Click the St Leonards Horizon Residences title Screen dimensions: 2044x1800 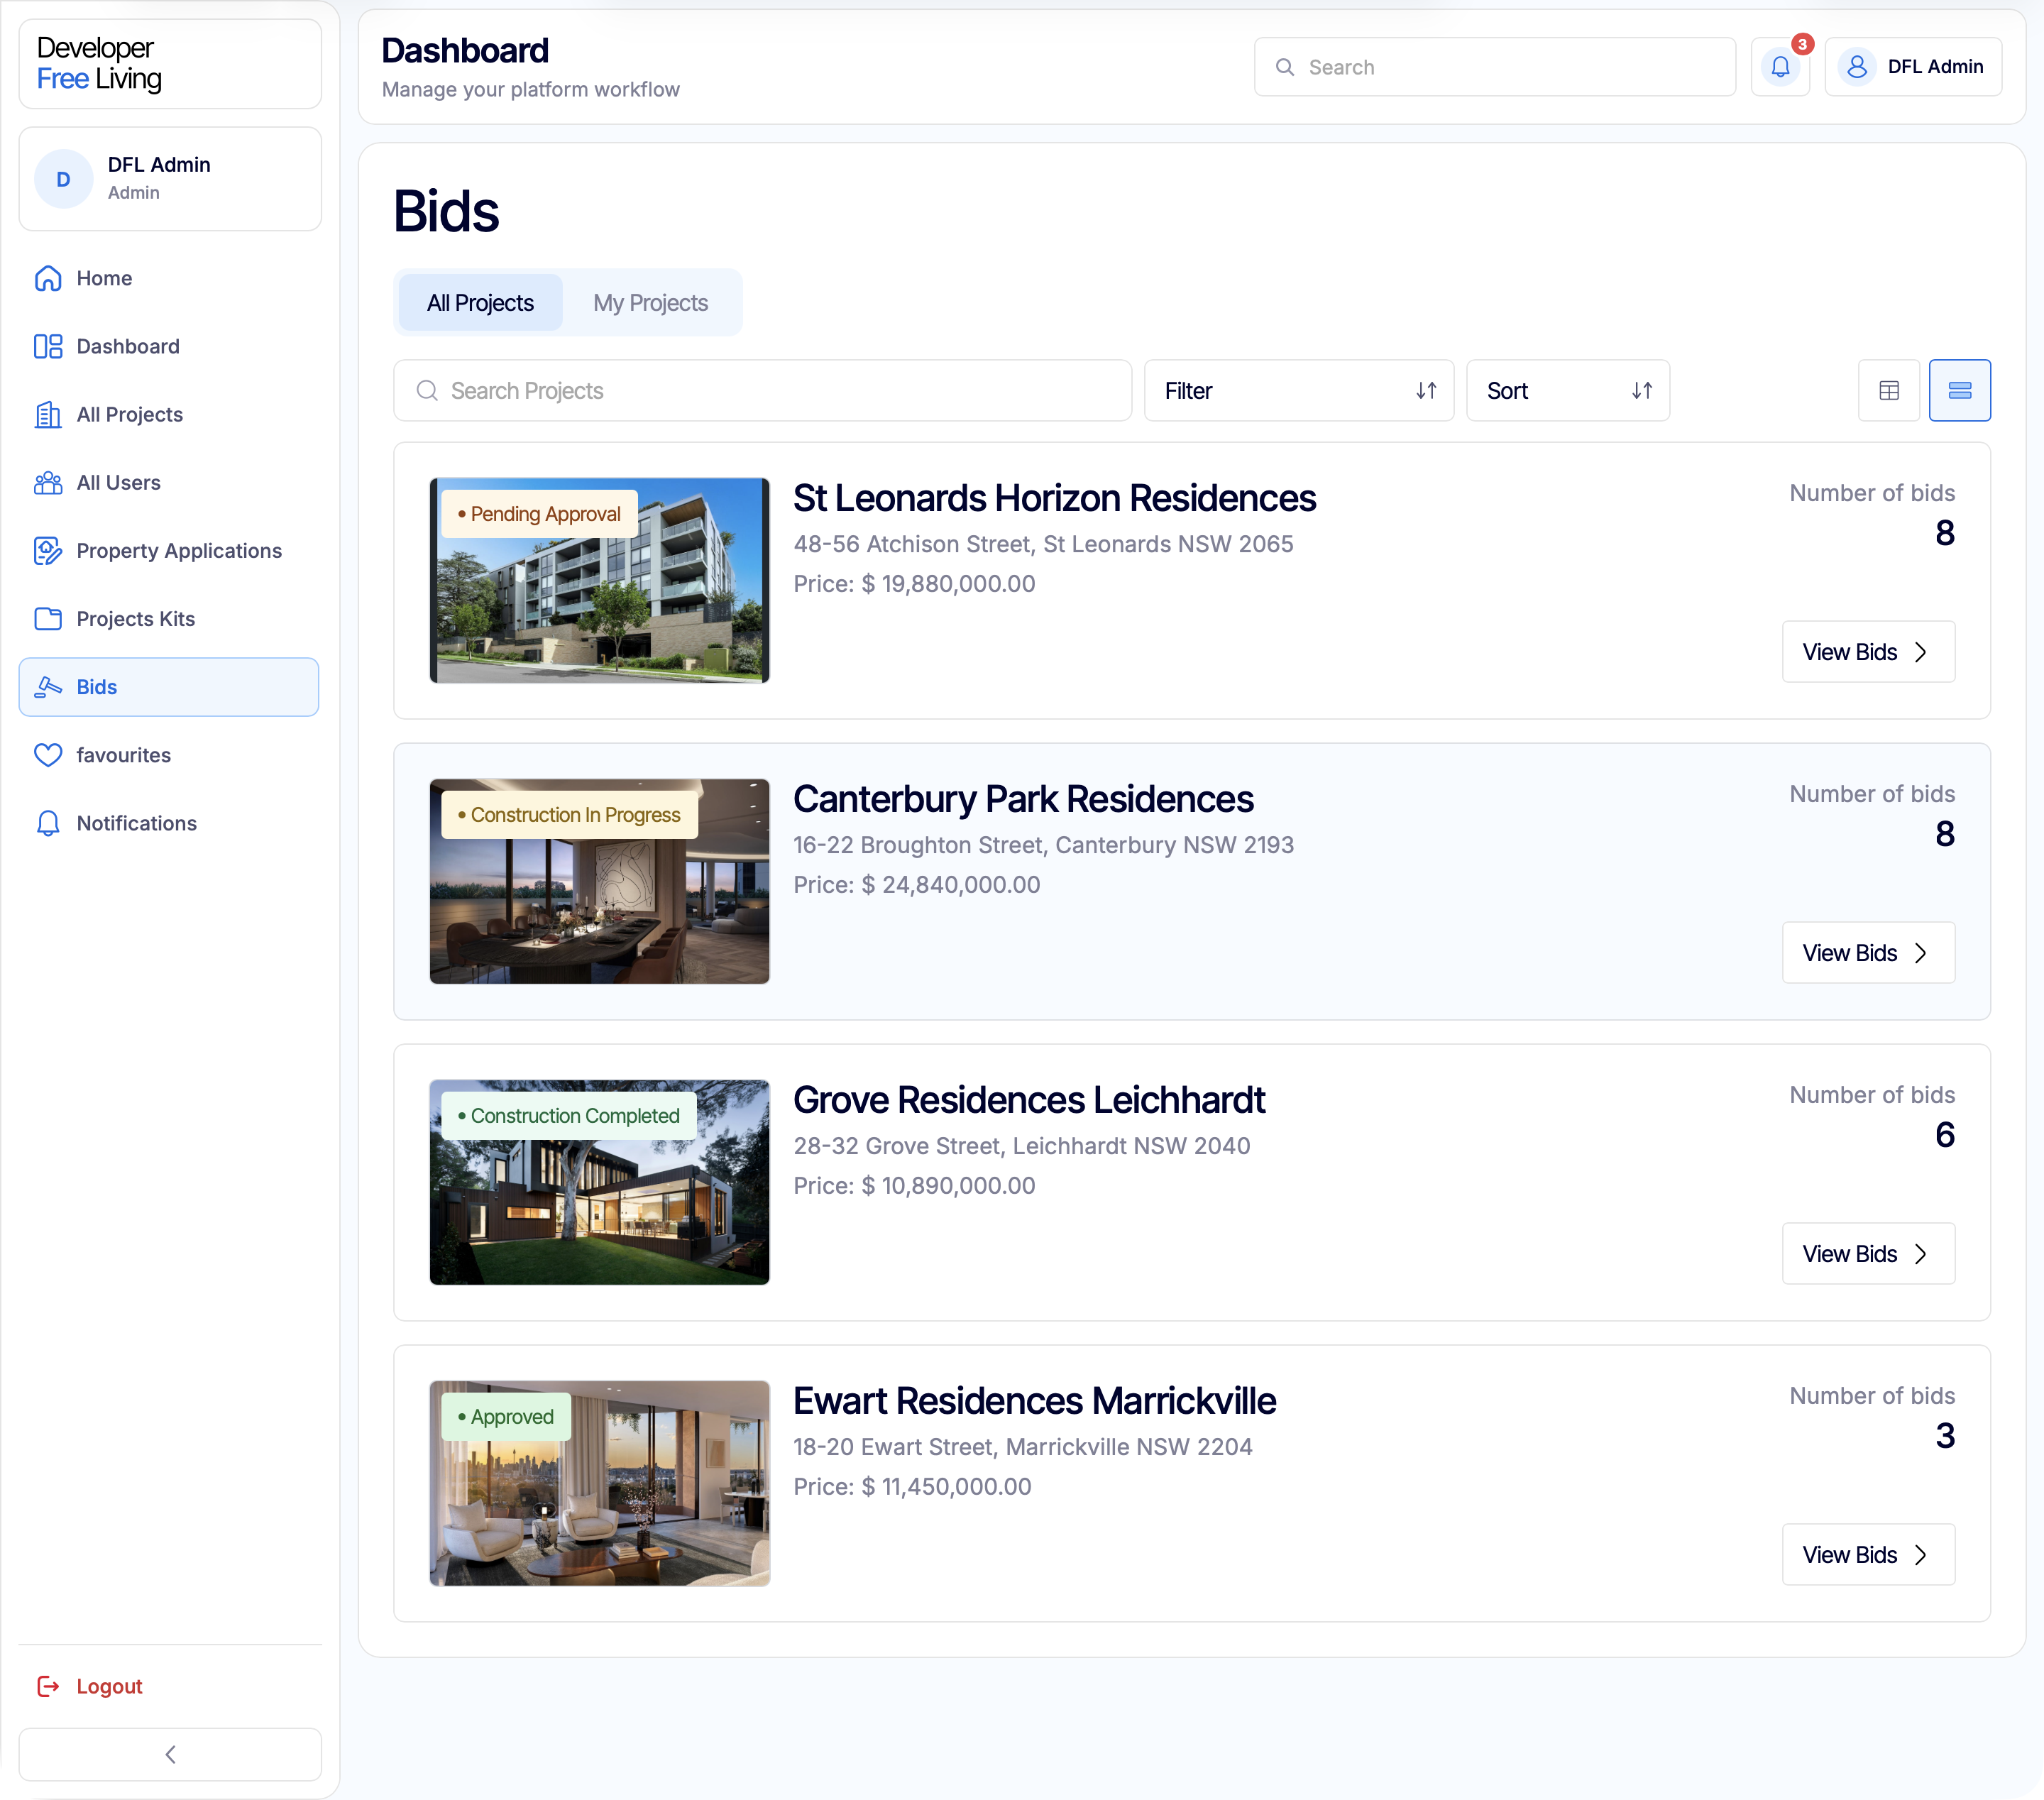(x=1054, y=498)
